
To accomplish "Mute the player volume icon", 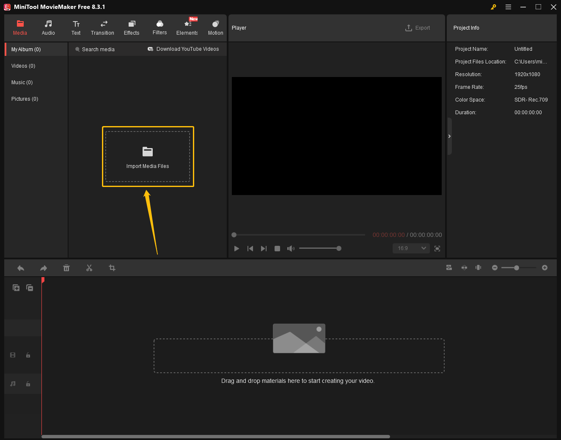I will [x=291, y=248].
